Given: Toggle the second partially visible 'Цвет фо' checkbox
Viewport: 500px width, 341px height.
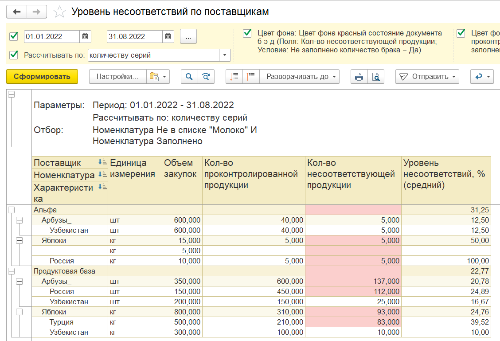Looking at the screenshot, I should coord(461,33).
